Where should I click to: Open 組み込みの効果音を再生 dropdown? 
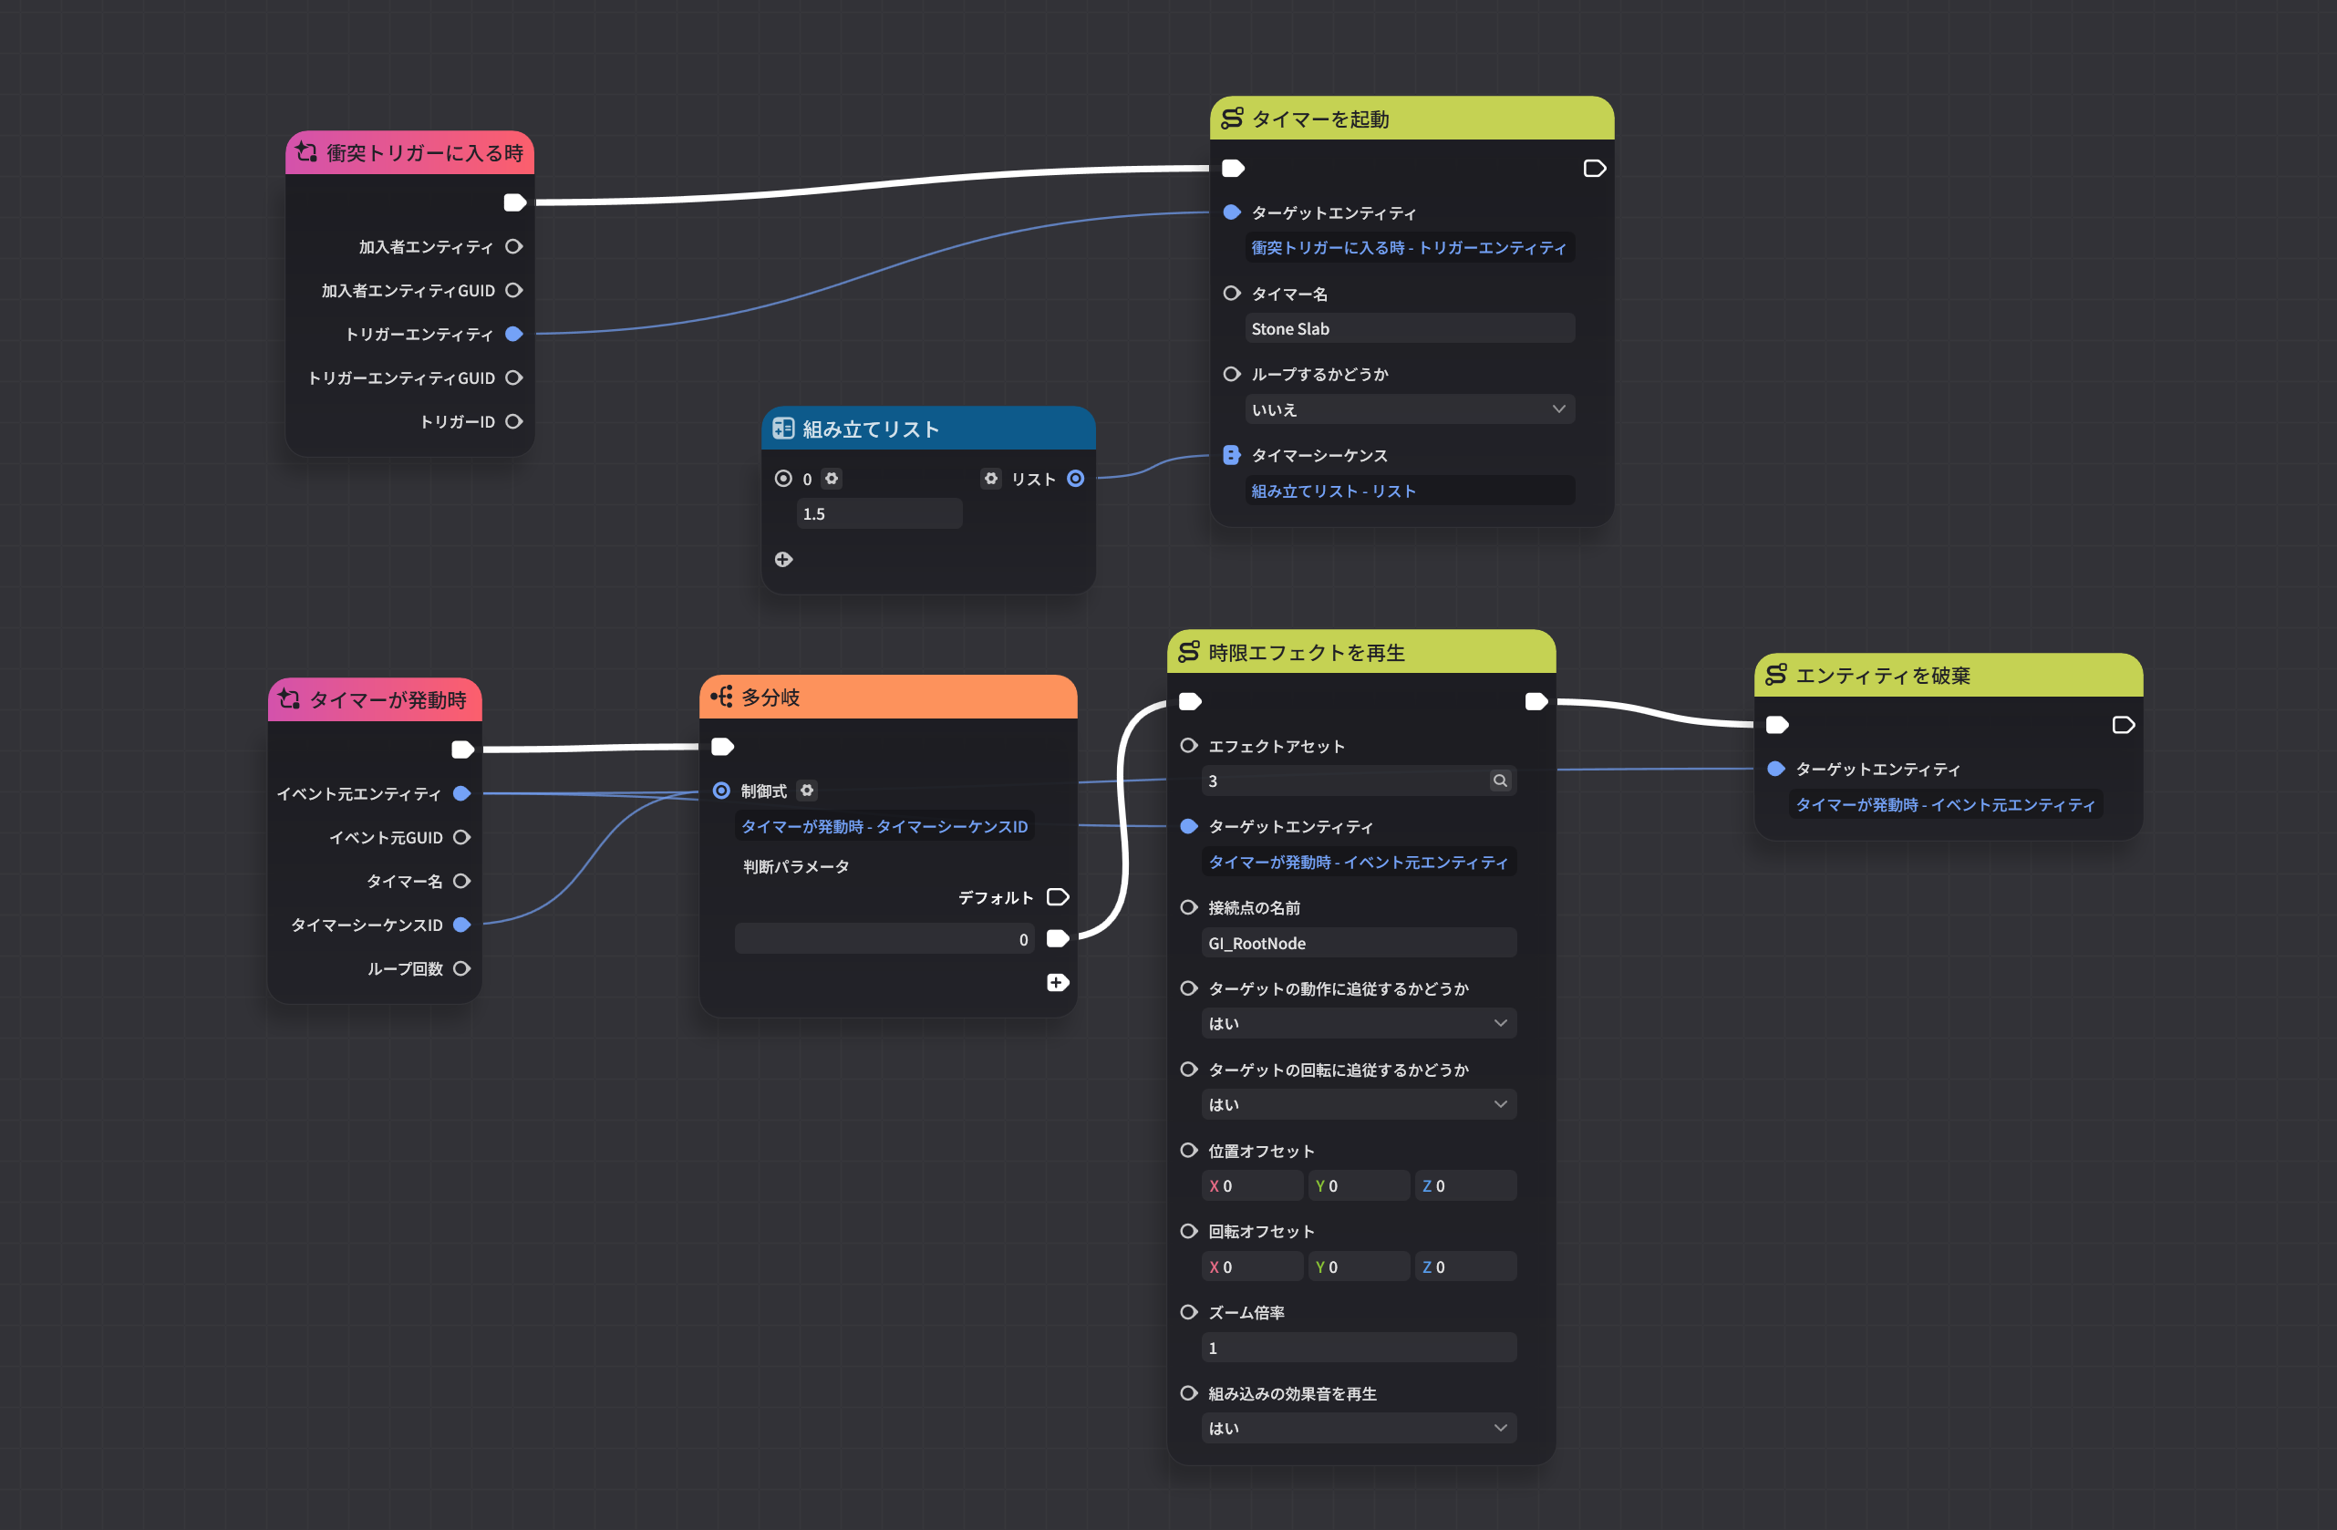click(x=1358, y=1428)
